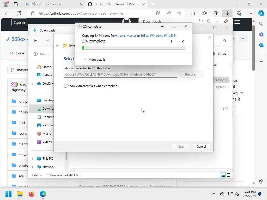267x200 pixels.
Task: Open the New menu in File Explorer
Action: (41, 54)
